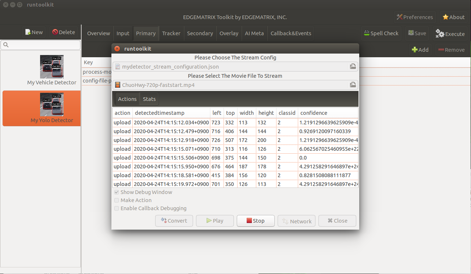Browse for stream config file icon
Image resolution: width=471 pixels, height=274 pixels.
[x=353, y=67]
